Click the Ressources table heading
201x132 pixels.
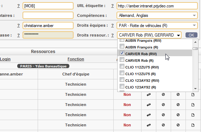pyautogui.click(x=43, y=52)
